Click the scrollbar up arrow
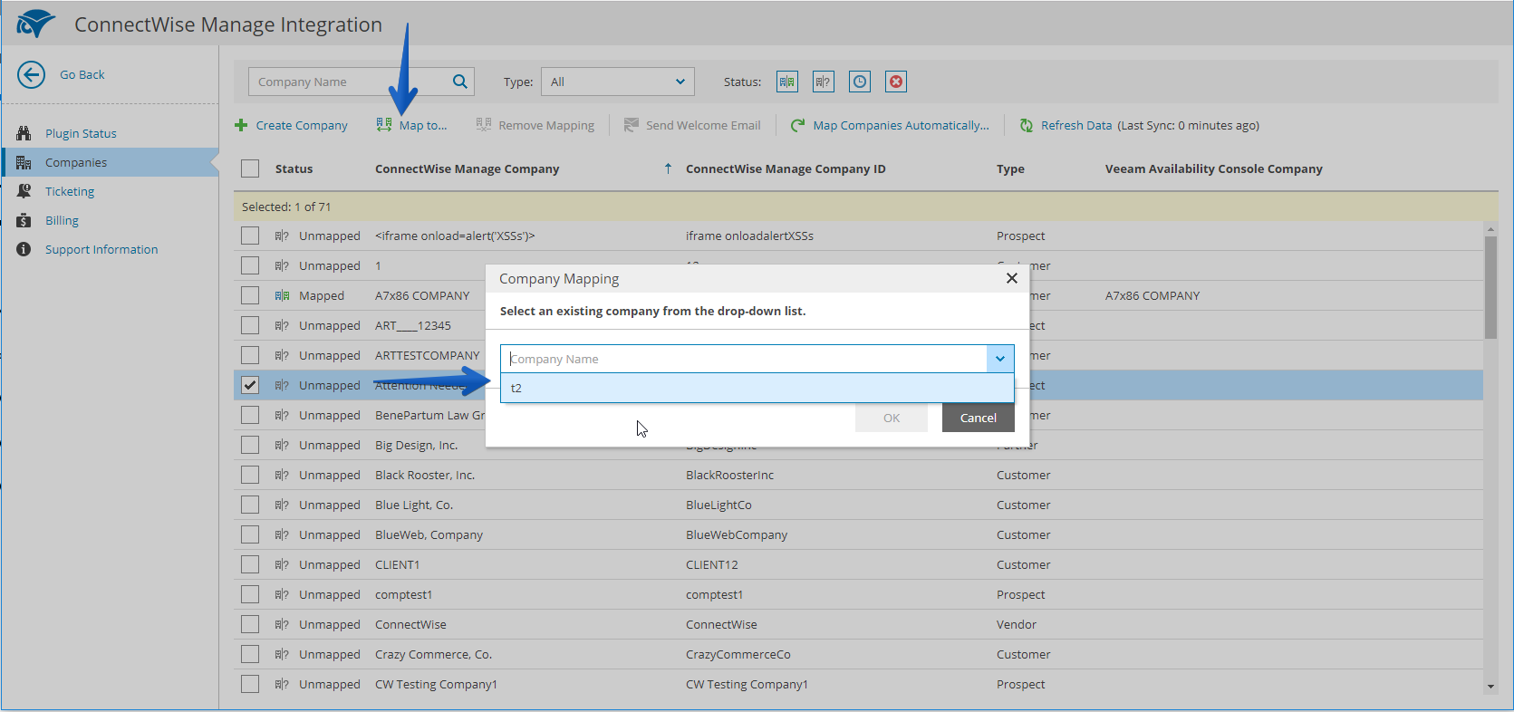 click(x=1490, y=229)
